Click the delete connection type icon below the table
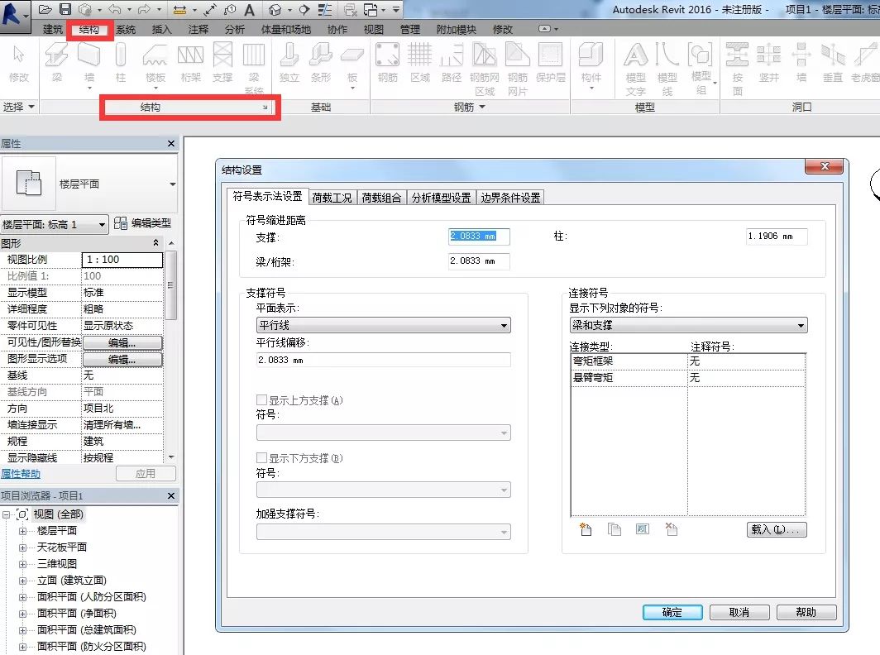 coord(672,529)
